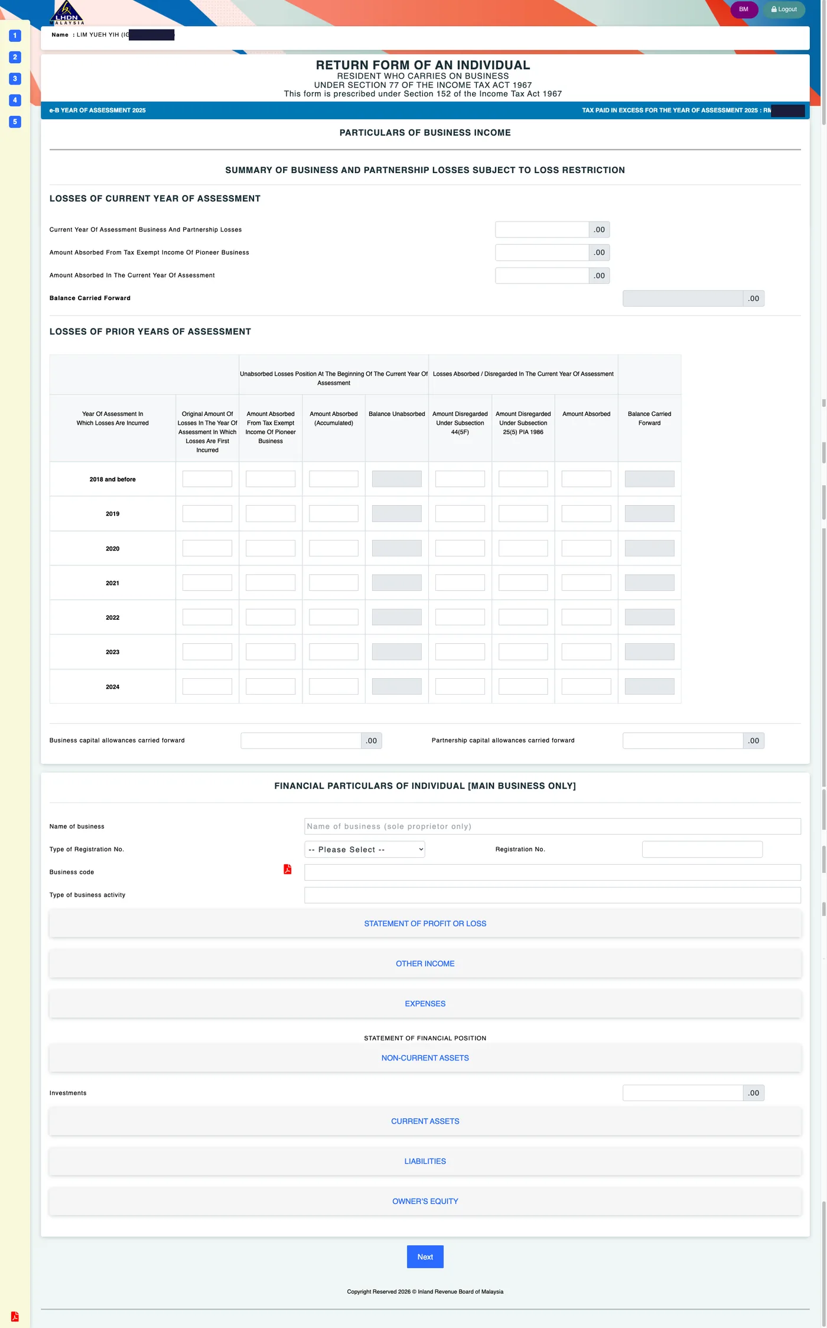
Task: Go to step 5 in the sidebar
Action: [15, 122]
